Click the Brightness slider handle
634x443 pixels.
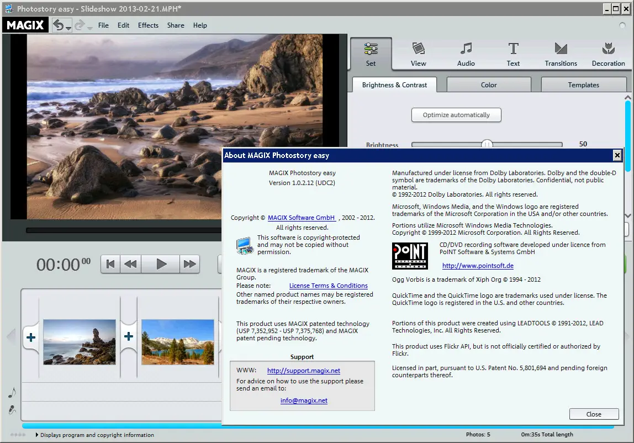pos(487,144)
